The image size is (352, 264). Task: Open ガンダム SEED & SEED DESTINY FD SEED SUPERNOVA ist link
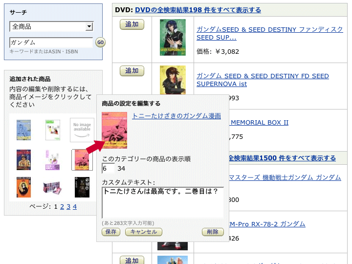(x=263, y=80)
